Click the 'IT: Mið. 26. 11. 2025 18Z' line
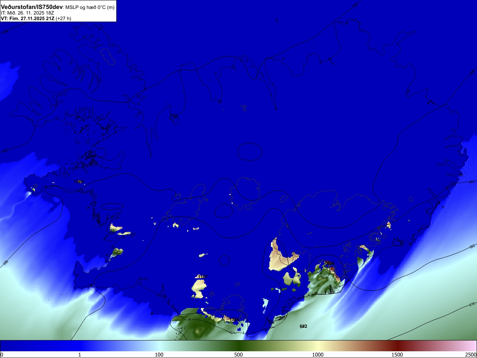The image size is (477, 358). click(x=27, y=13)
